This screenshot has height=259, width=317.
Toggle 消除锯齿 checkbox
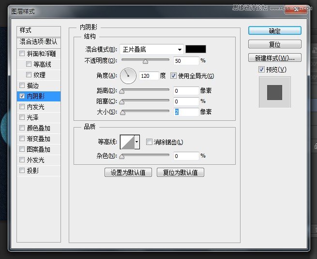point(149,142)
